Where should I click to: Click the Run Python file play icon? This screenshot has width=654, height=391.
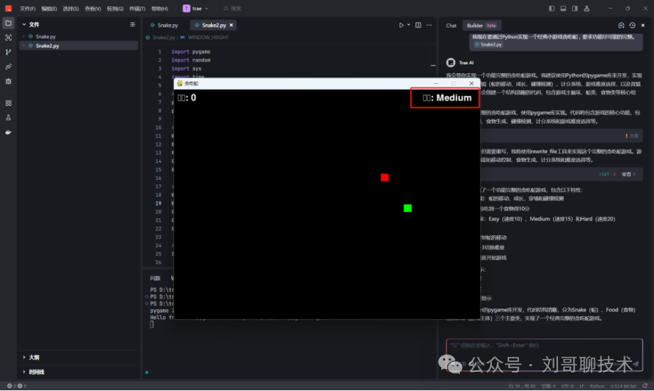tap(401, 25)
